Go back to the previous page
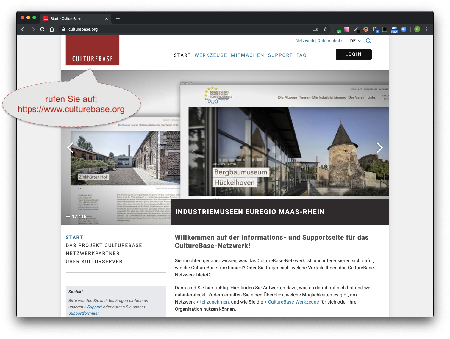The image size is (450, 339). pyautogui.click(x=23, y=29)
